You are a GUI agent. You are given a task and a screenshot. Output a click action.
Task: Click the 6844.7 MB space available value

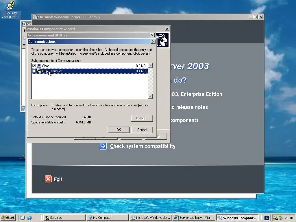coord(84,122)
